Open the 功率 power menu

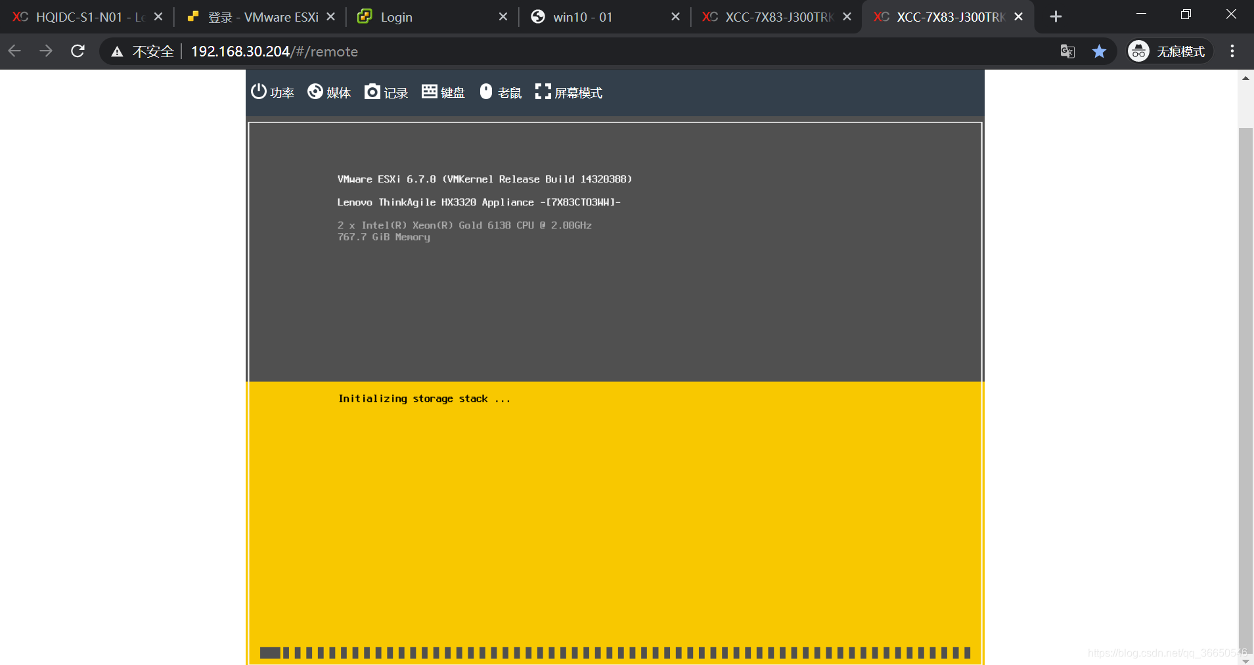[x=272, y=93]
